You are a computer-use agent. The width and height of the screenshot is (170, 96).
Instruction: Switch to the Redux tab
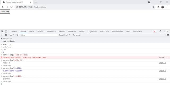click(x=128, y=31)
